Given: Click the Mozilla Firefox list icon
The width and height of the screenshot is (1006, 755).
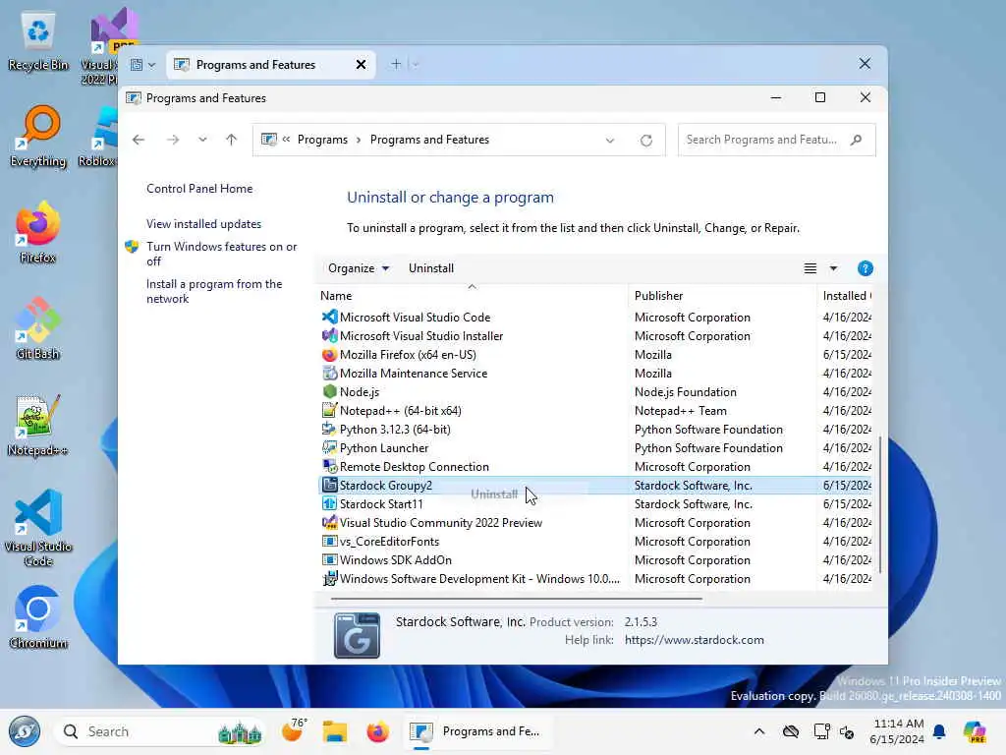Looking at the screenshot, I should [329, 354].
